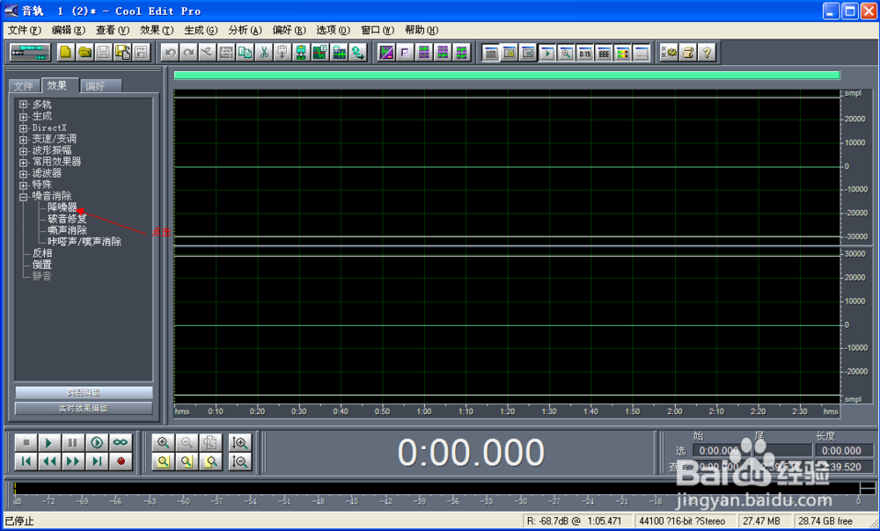Screen dimensions: 880x531
Task: Click the Pause transport button
Action: coord(73,442)
